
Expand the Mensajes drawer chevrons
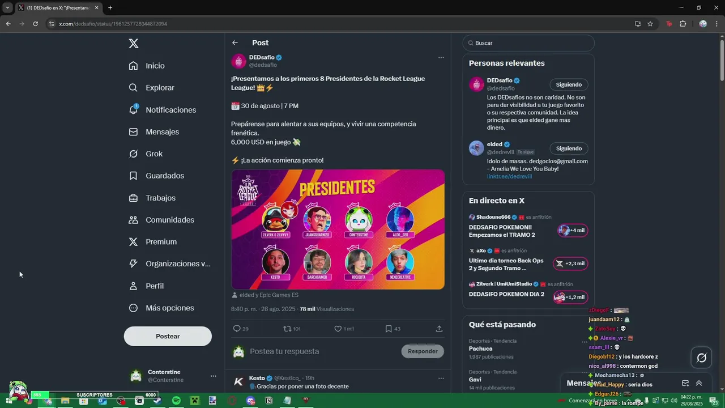pos(699,383)
